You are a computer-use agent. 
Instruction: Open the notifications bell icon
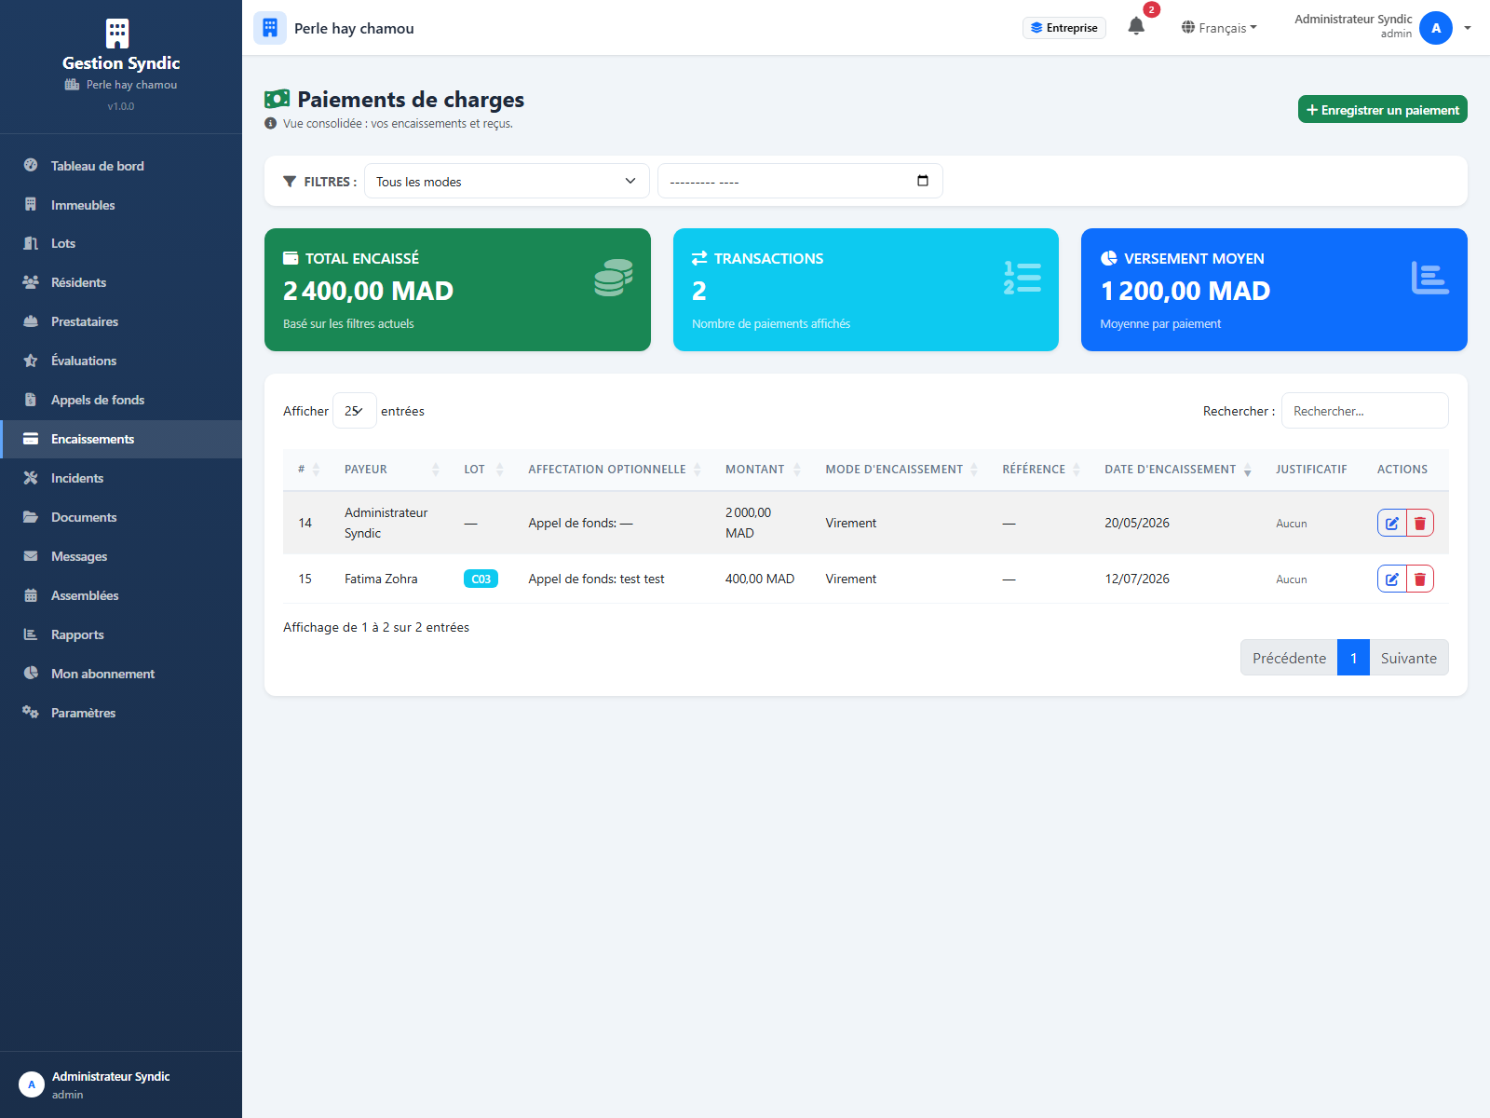coord(1136,27)
